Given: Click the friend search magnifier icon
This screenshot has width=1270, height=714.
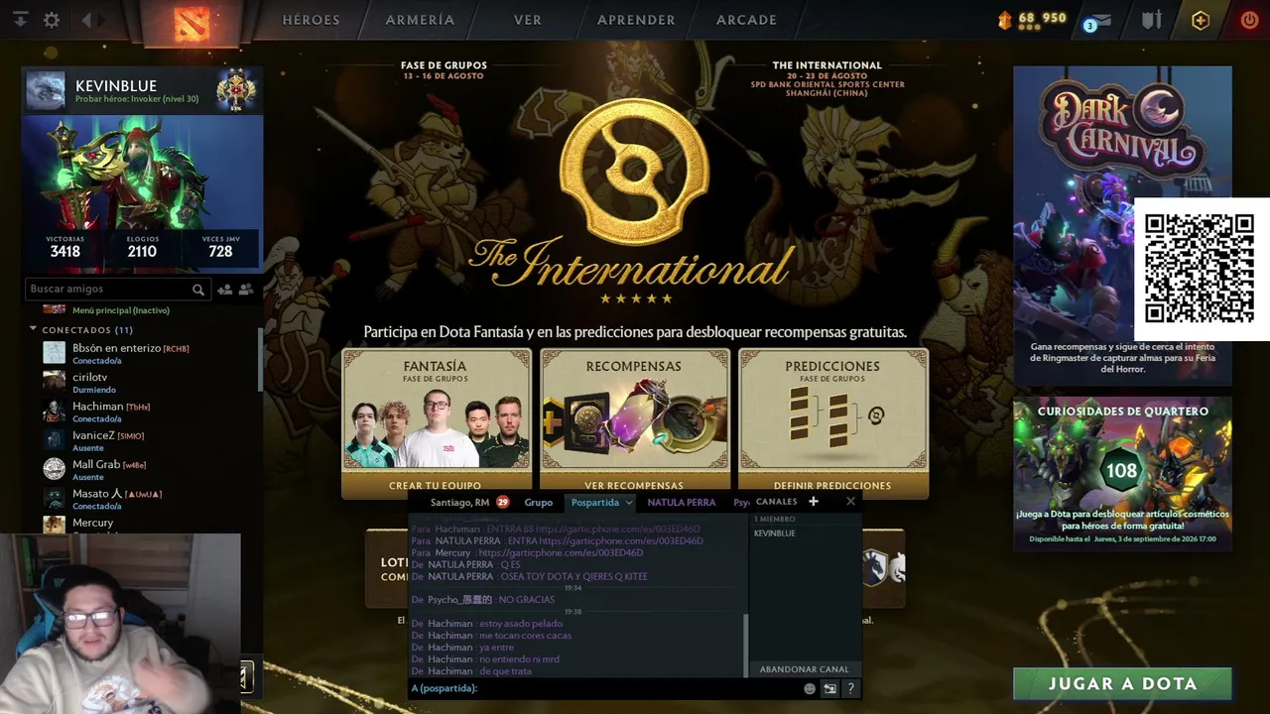Looking at the screenshot, I should (198, 290).
